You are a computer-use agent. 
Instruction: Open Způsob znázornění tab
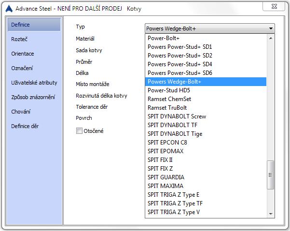34,97
